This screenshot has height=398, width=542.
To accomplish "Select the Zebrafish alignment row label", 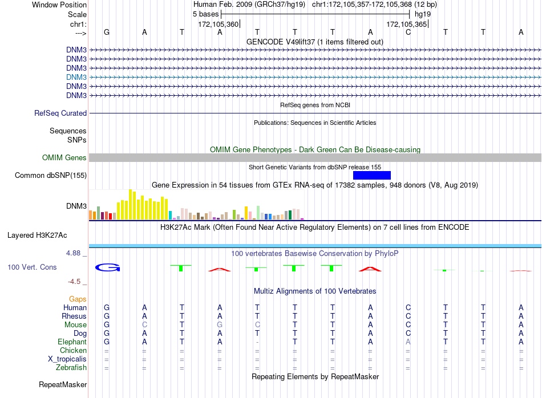I will (71, 368).
